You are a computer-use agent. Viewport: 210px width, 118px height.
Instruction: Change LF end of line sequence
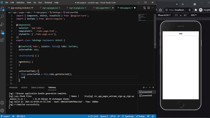pyautogui.click(x=118, y=116)
